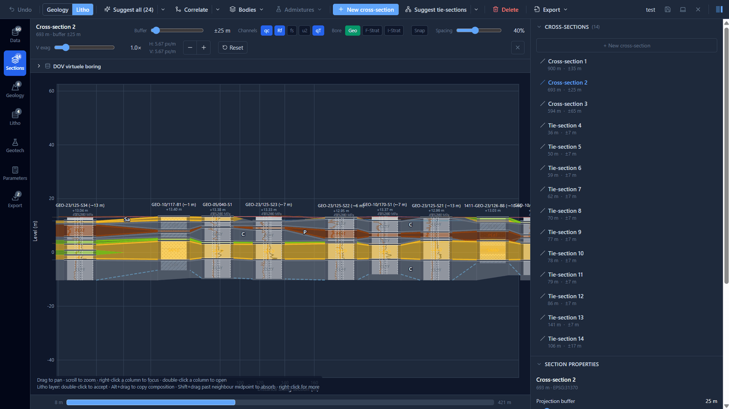Toggle the Snap option
The height and width of the screenshot is (409, 729).
click(419, 31)
